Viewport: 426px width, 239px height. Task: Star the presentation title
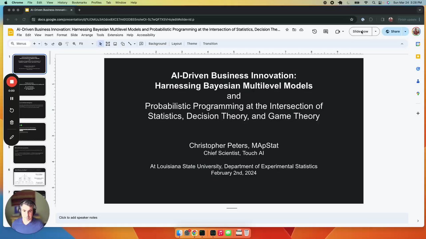click(x=287, y=30)
